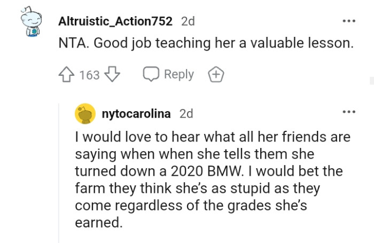Visit the Altruistic_Action752 profile link

115,21
